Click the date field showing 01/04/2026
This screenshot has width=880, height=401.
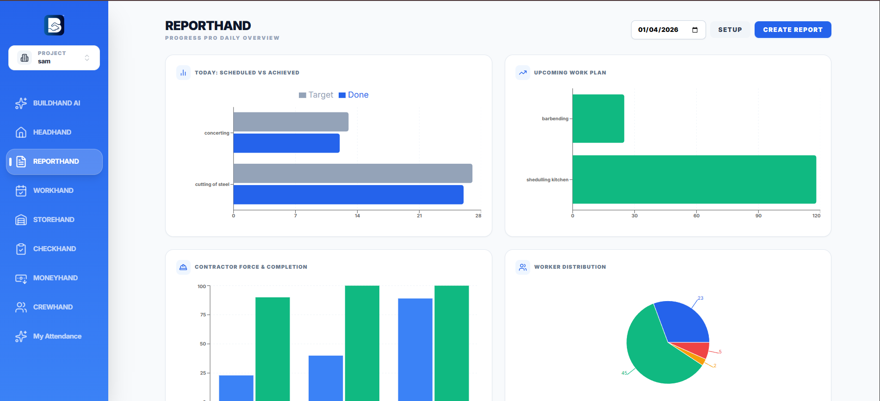click(x=658, y=30)
